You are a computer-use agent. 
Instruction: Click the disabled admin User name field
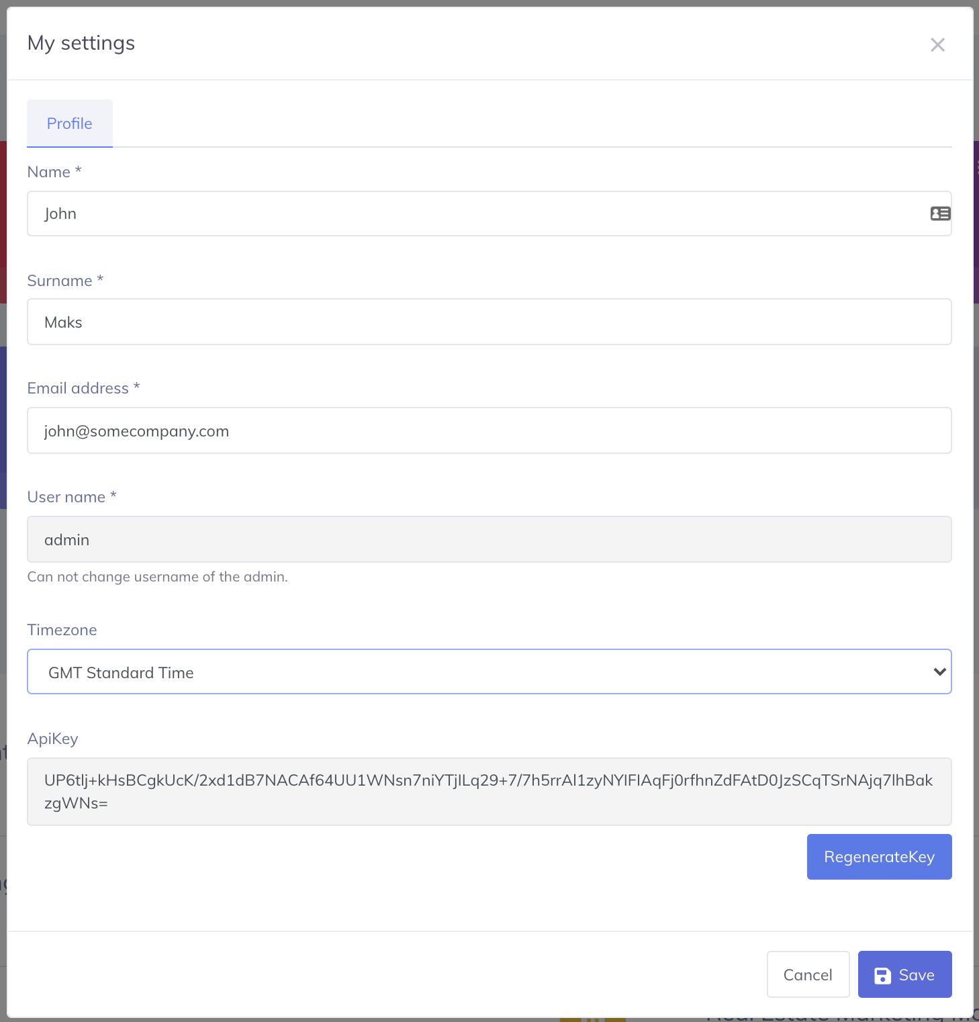coord(489,539)
